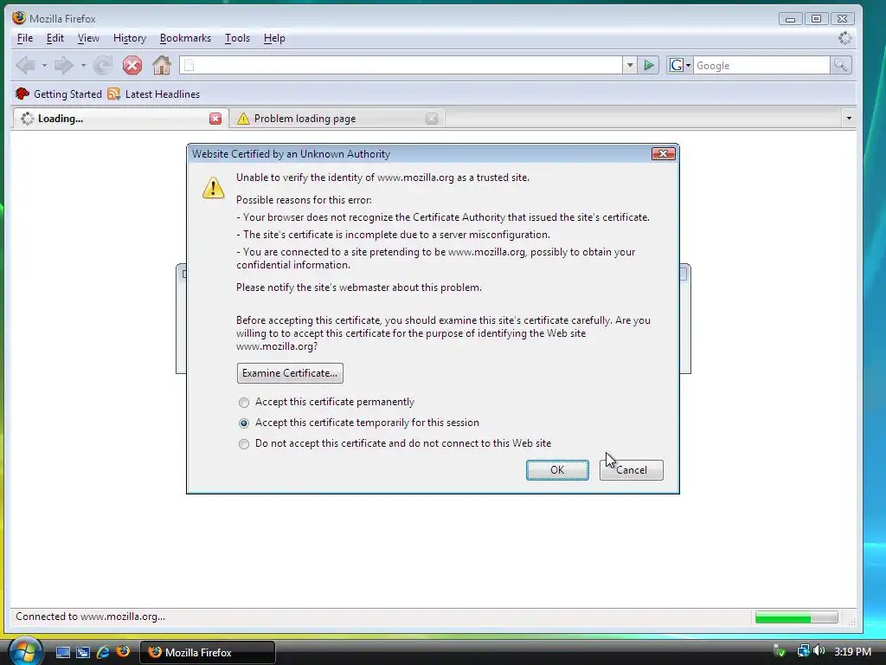Click the Google search engine icon
The height and width of the screenshot is (665, 886).
pos(676,66)
